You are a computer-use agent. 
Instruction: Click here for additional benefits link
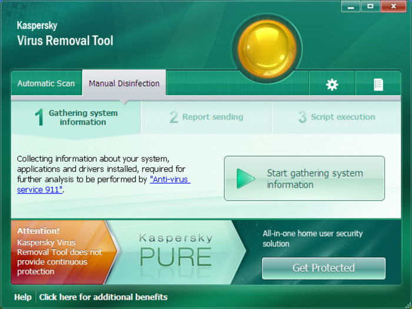(103, 297)
